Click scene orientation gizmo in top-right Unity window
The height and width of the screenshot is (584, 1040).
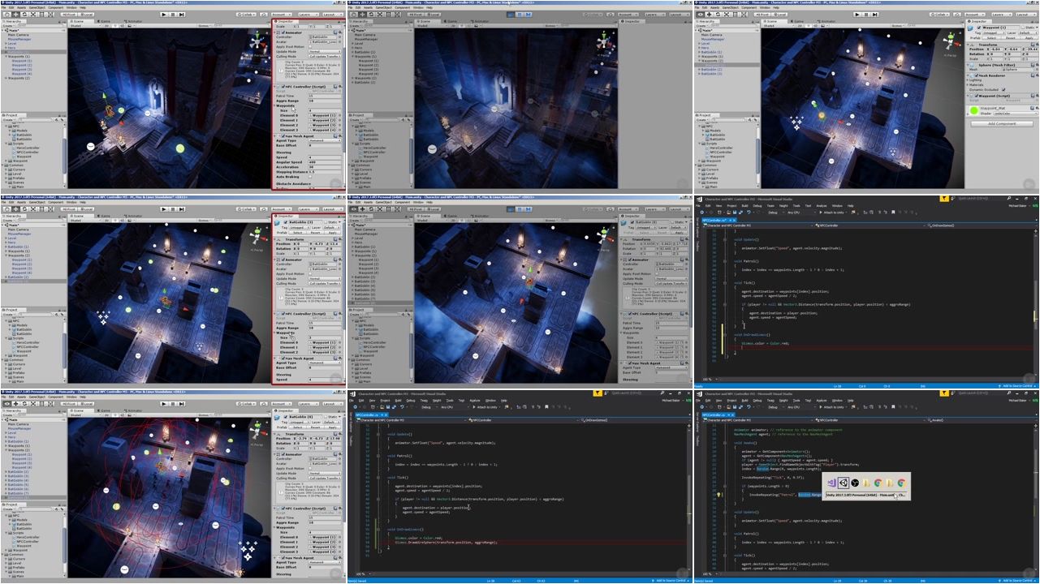coord(949,41)
